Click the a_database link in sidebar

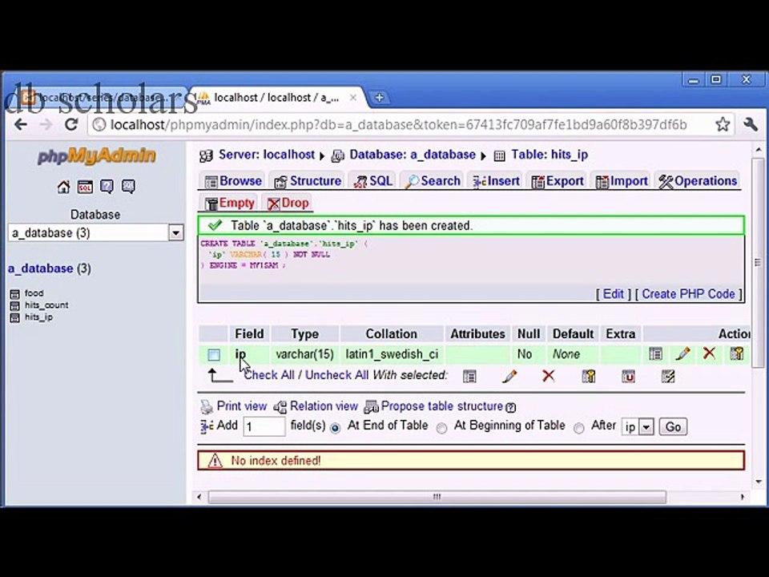[40, 268]
